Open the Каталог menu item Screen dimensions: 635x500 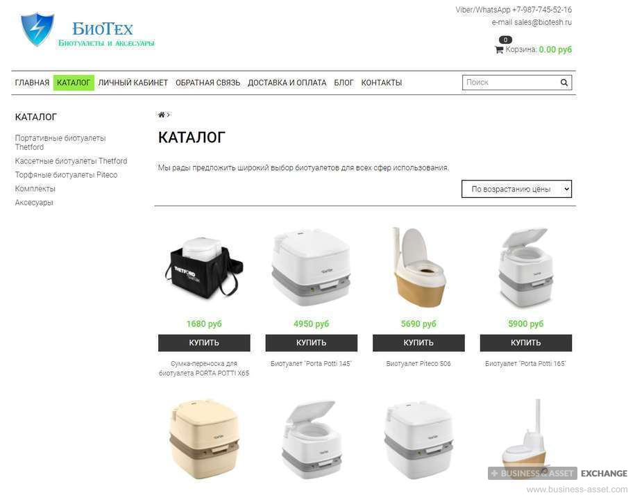pyautogui.click(x=74, y=83)
